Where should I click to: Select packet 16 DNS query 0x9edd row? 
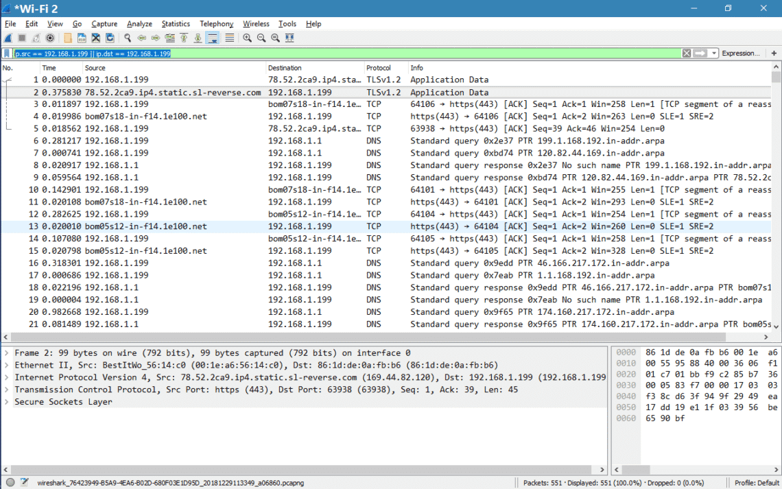386,263
